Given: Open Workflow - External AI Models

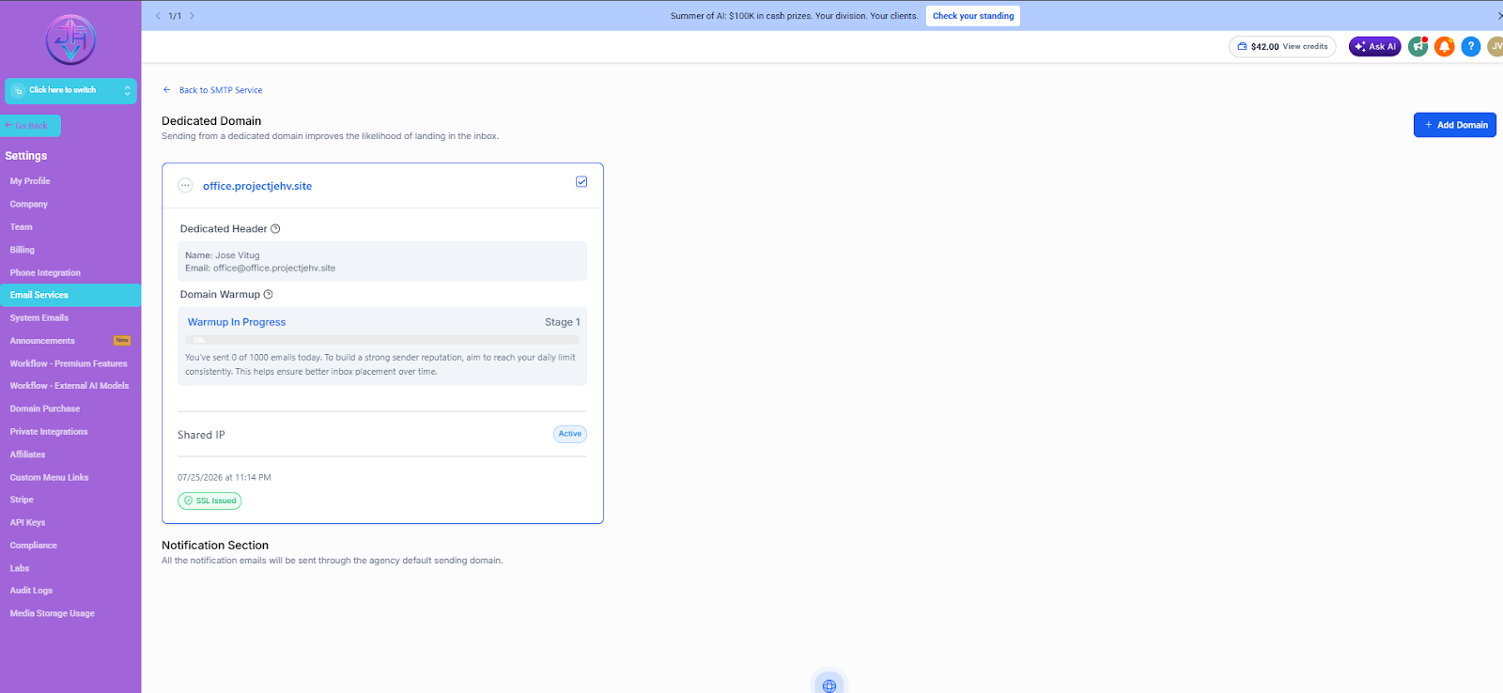Looking at the screenshot, I should 70,386.
